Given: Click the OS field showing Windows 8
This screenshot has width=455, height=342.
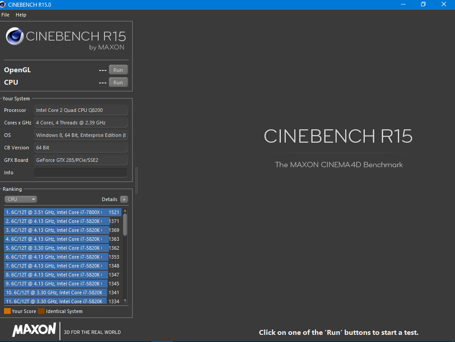Looking at the screenshot, I should (x=81, y=135).
